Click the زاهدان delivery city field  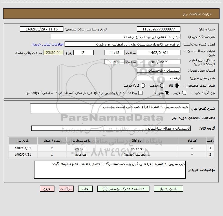pos(159,78)
